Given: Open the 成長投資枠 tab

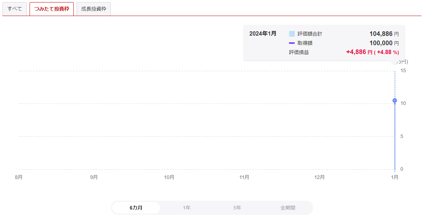Looking at the screenshot, I should point(94,9).
